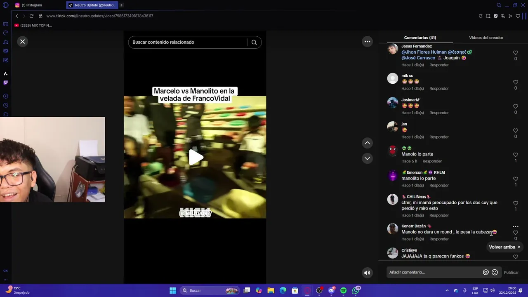Open Spotify from the taskbar
Image resolution: width=528 pixels, height=297 pixels.
[x=344, y=290]
